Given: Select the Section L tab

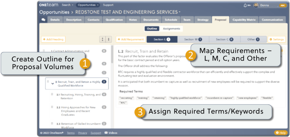Looking at the screenshot, I should coord(162,39).
